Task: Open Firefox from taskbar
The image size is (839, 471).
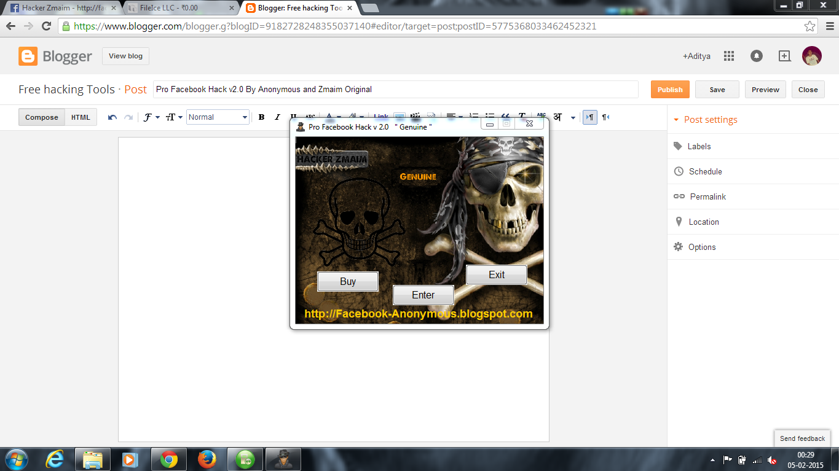Action: (207, 459)
